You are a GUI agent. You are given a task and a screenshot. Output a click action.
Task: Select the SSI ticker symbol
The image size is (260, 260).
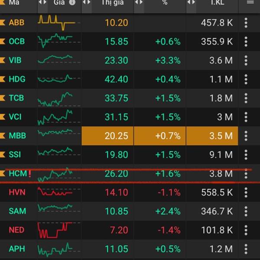pyautogui.click(x=15, y=155)
